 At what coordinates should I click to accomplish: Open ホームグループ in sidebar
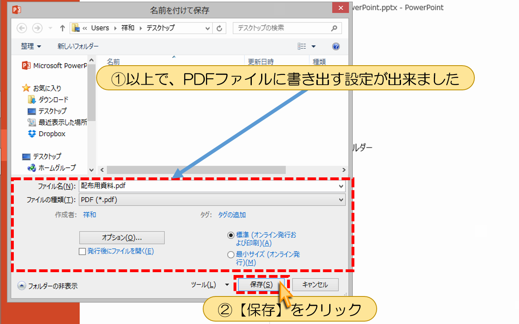click(x=52, y=168)
